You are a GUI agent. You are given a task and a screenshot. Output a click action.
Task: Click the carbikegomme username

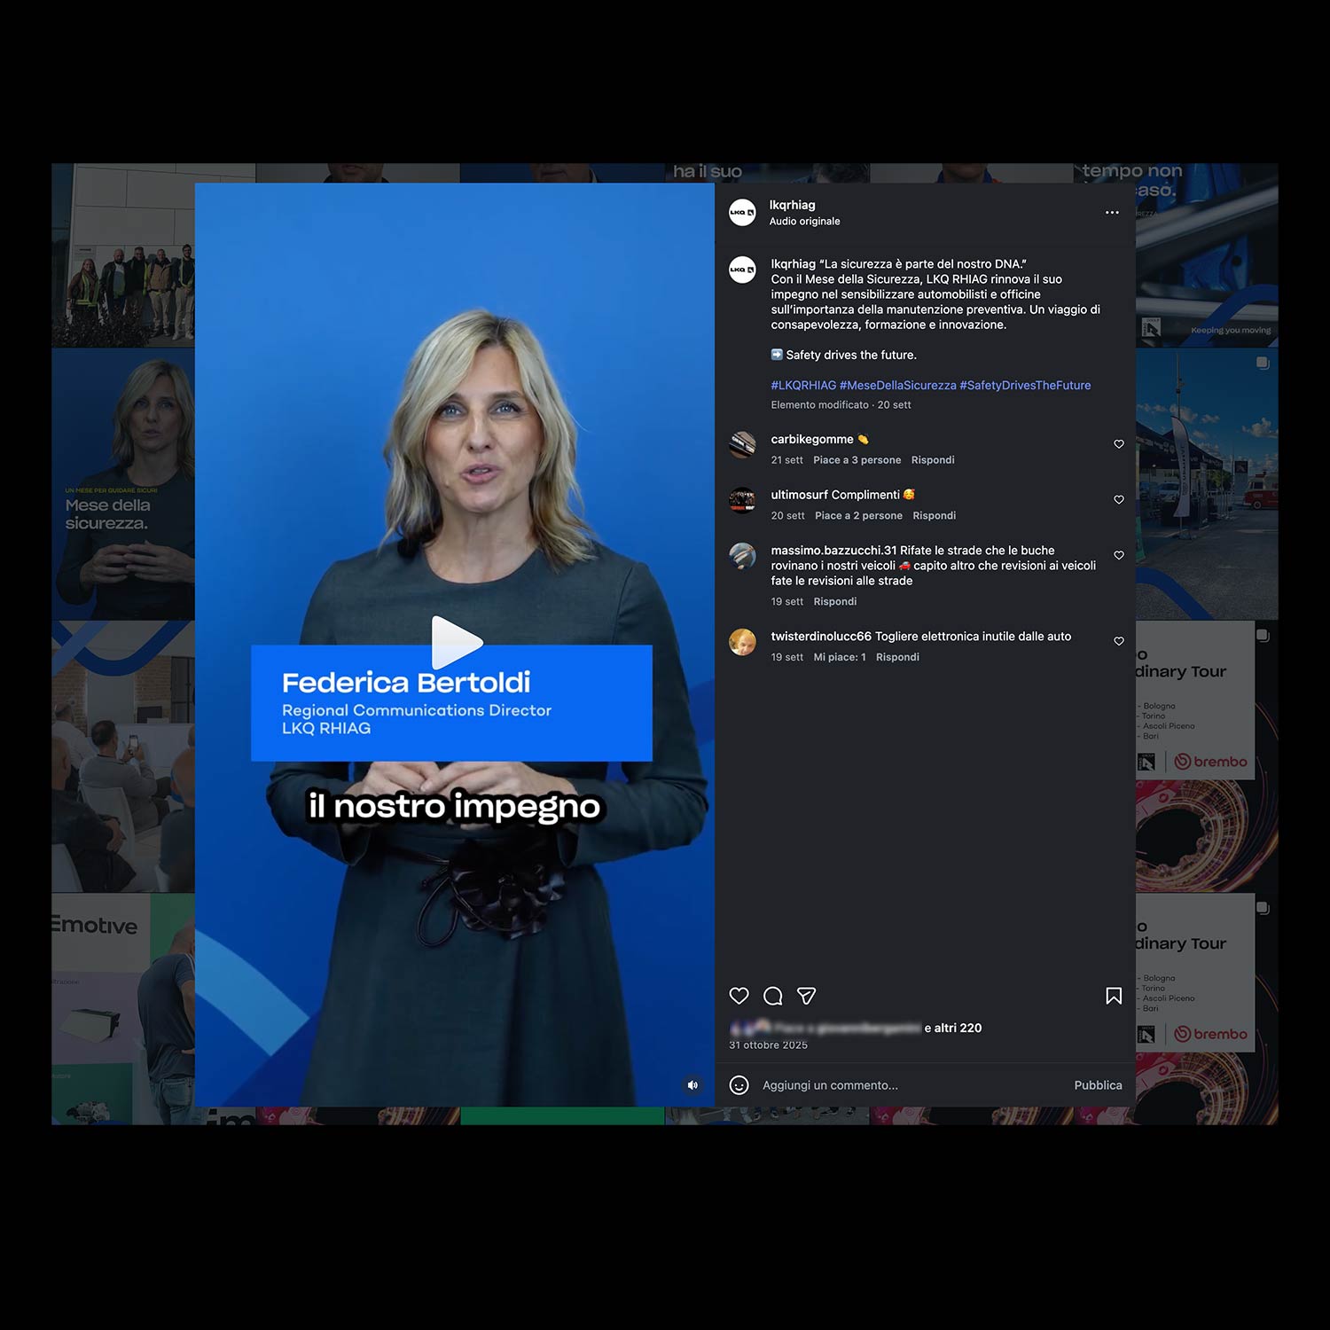click(812, 440)
